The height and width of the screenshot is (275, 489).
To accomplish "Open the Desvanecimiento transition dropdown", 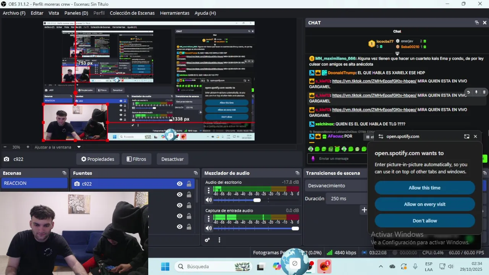I will tap(336, 186).
